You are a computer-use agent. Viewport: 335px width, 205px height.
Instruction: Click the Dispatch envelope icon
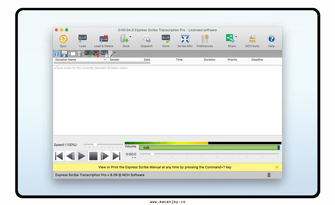coord(147,39)
